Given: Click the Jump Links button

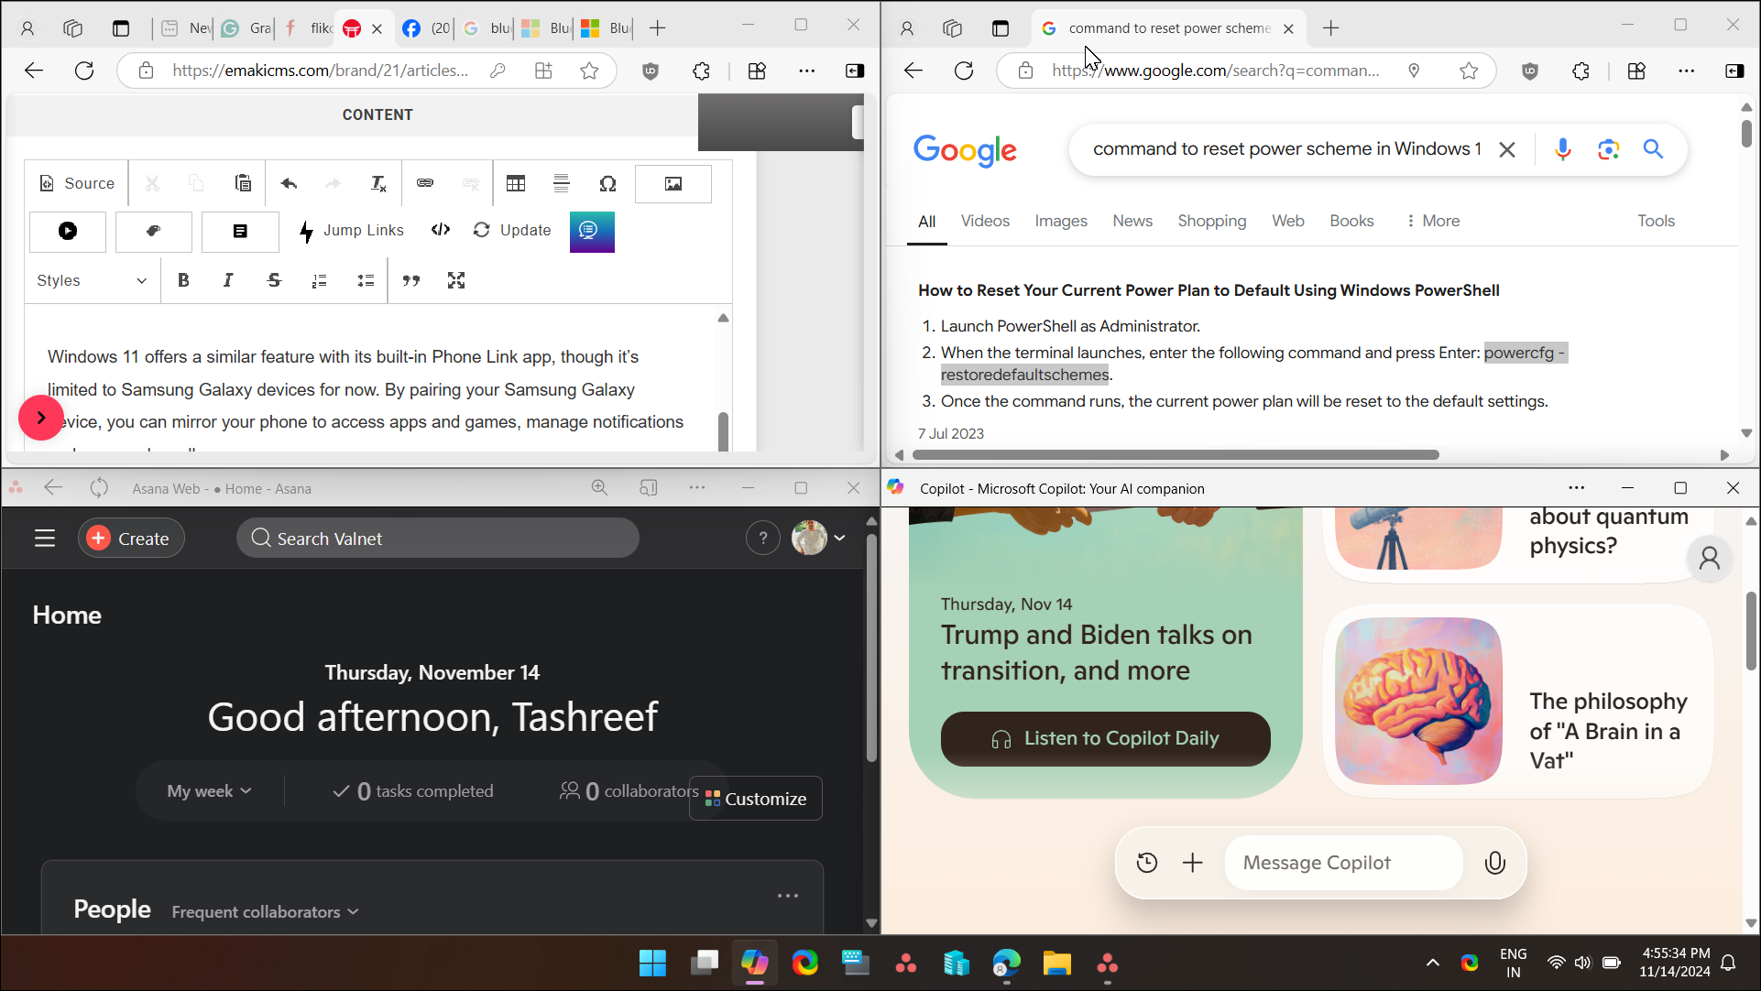Looking at the screenshot, I should pyautogui.click(x=352, y=230).
